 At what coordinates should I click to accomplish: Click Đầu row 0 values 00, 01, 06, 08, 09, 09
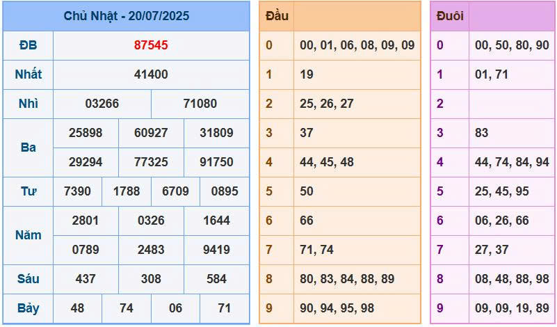(357, 45)
